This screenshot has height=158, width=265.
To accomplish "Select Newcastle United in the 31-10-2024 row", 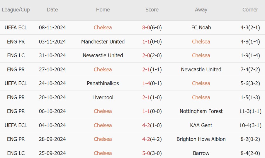I will pyautogui.click(x=103, y=56).
